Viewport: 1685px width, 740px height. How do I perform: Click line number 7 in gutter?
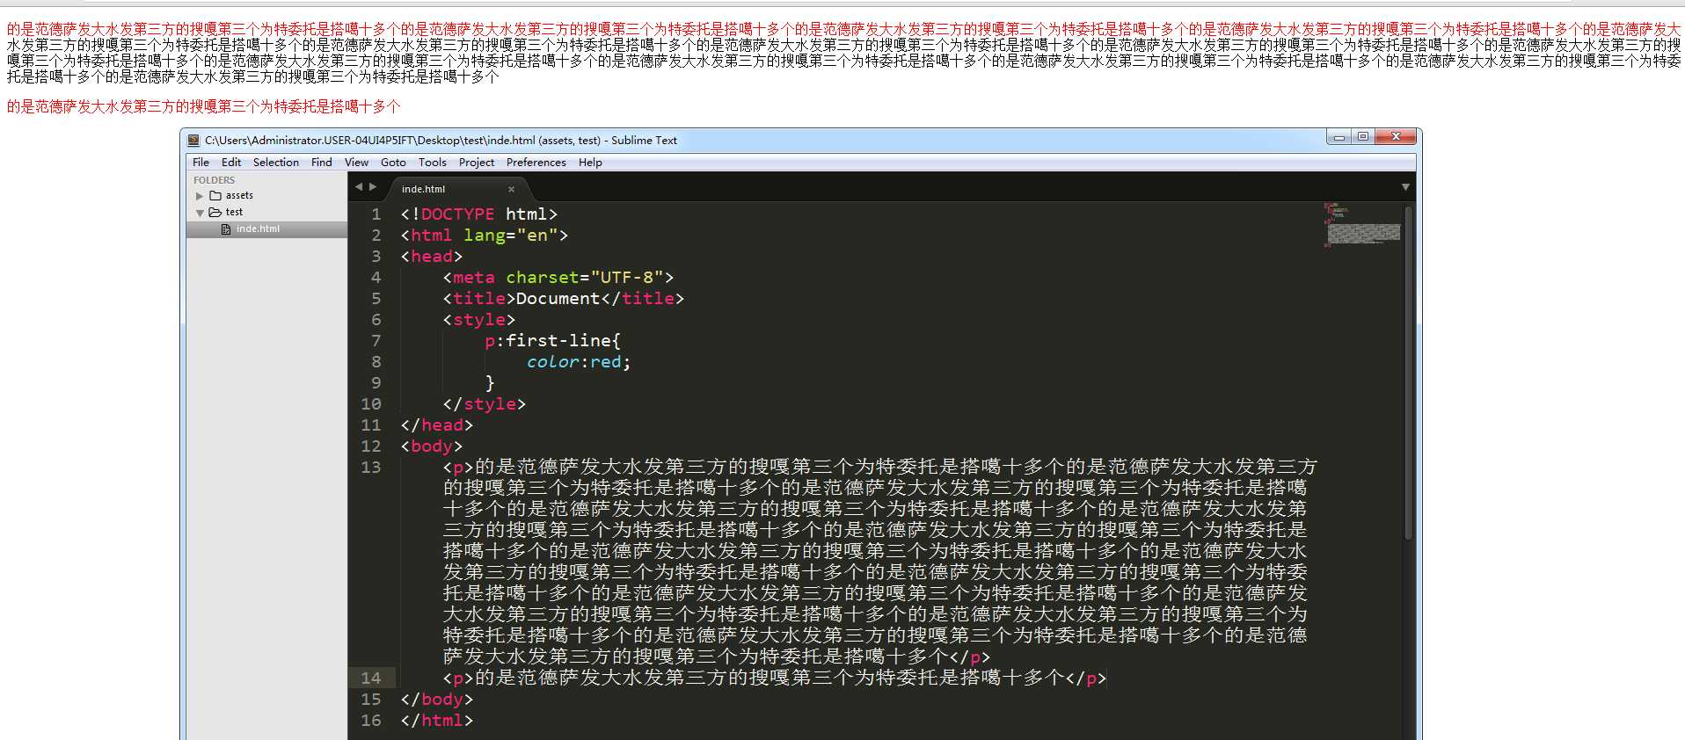point(376,341)
